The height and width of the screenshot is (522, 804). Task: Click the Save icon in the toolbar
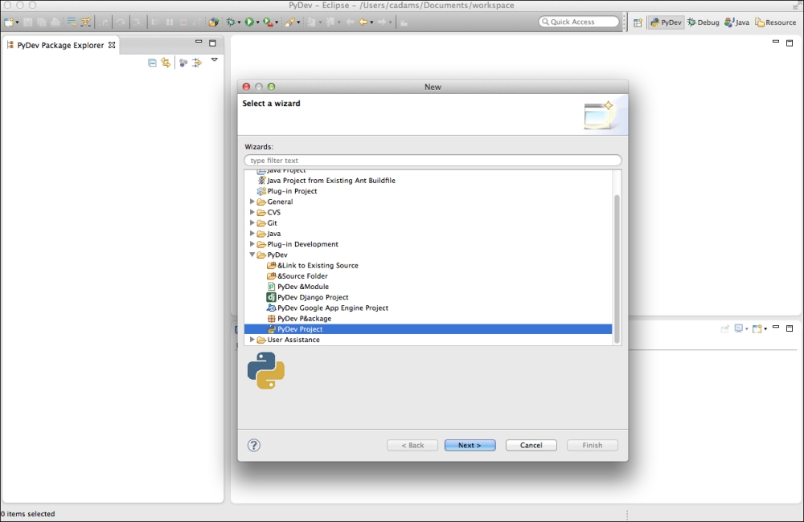click(x=27, y=22)
